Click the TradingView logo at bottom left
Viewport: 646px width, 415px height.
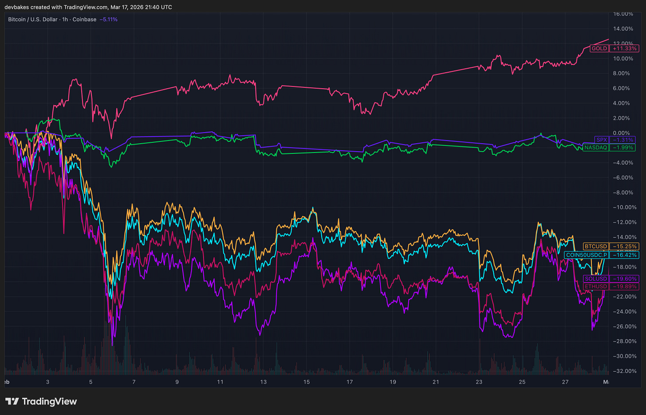tap(41, 401)
